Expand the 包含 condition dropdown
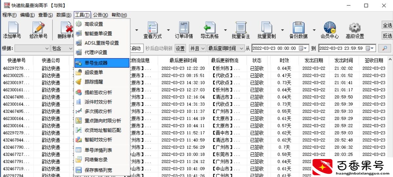The width and height of the screenshot is (393, 177). tap(70, 48)
